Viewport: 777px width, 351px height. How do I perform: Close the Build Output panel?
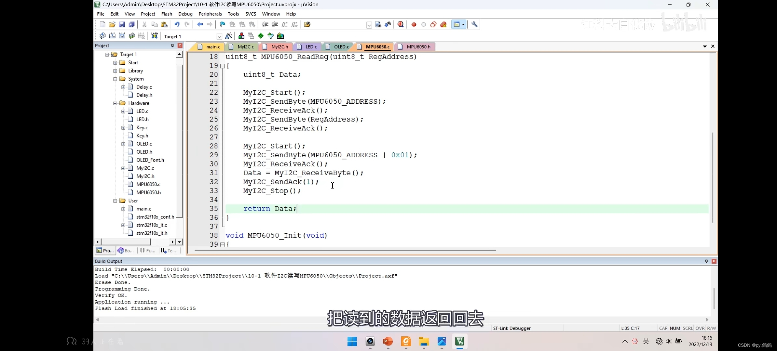(714, 261)
